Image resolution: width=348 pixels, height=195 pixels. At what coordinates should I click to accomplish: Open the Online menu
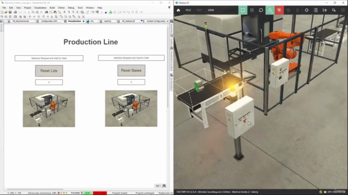61,8
